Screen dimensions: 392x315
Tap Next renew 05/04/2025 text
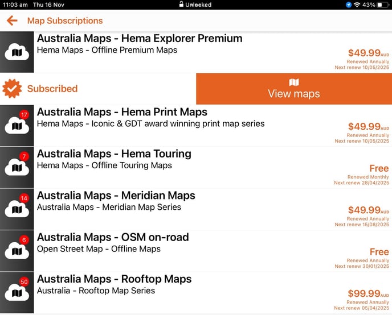click(x=361, y=308)
